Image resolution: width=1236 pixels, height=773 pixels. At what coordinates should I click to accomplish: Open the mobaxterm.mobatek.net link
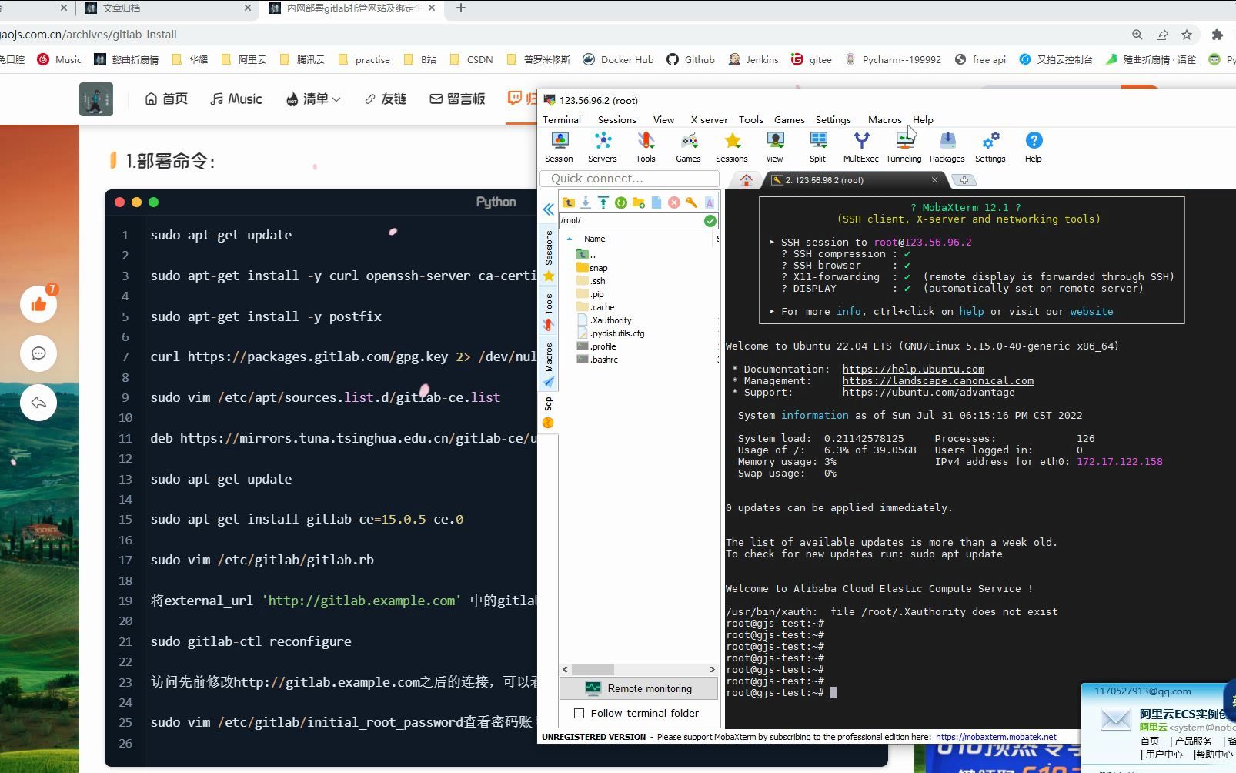tap(996, 737)
